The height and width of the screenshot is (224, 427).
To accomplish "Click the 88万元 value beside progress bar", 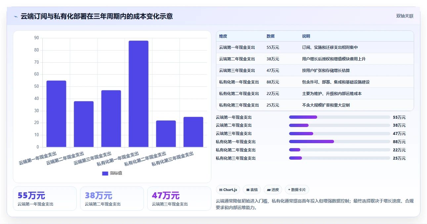I will click(x=399, y=142).
